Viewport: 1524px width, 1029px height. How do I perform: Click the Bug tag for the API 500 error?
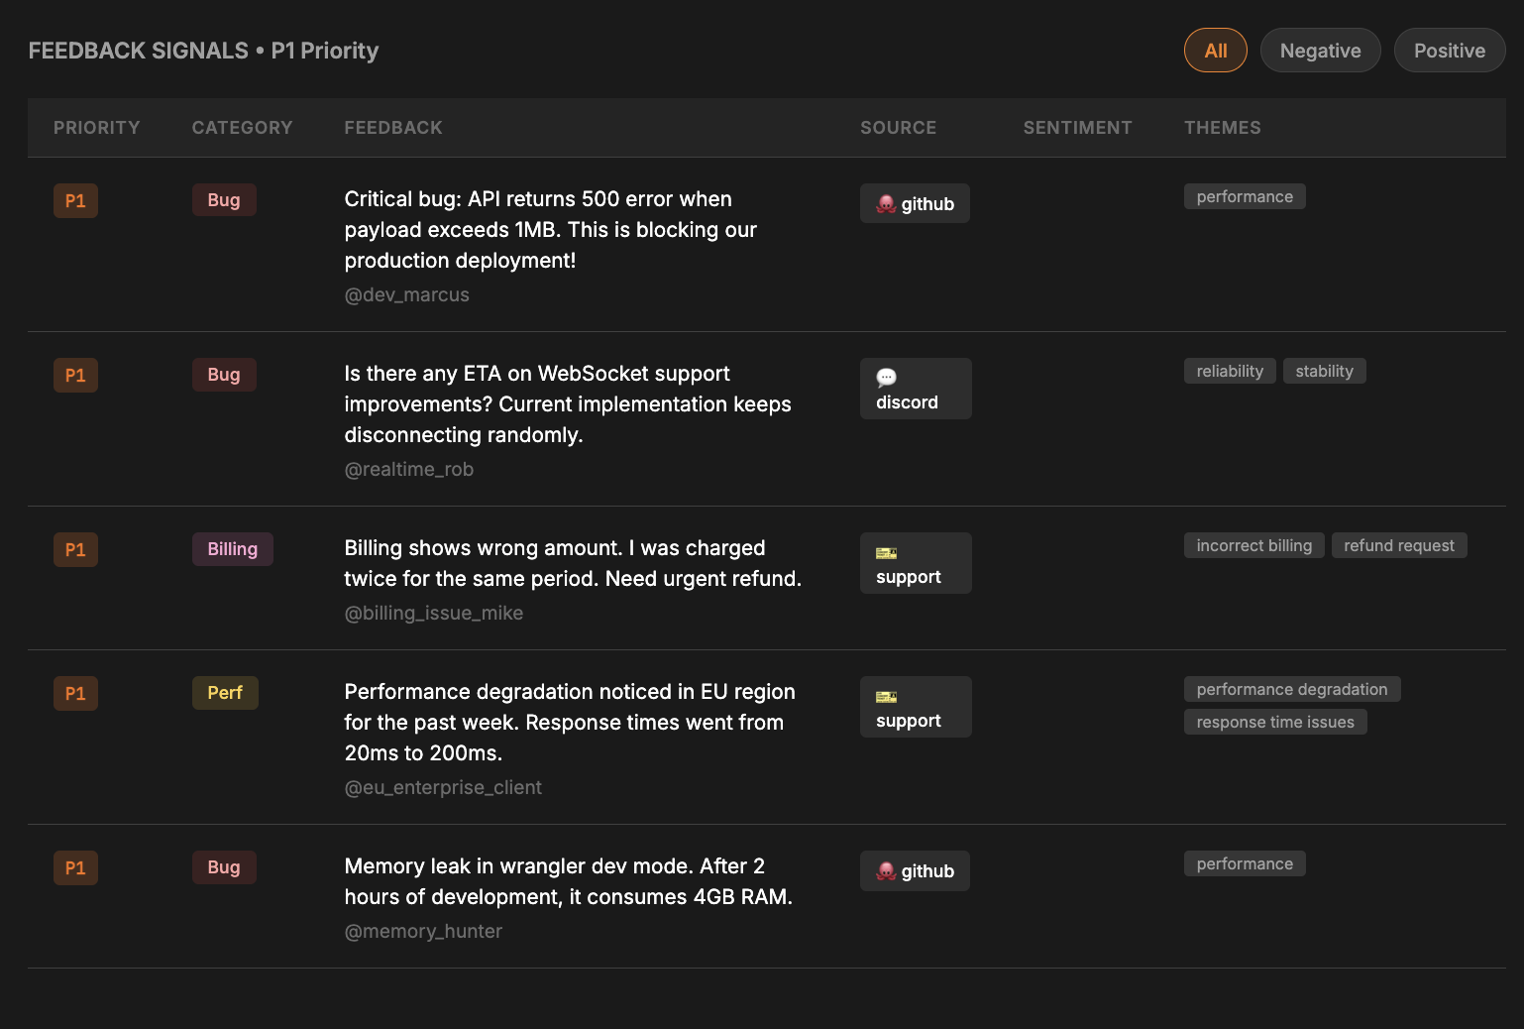[x=224, y=200]
